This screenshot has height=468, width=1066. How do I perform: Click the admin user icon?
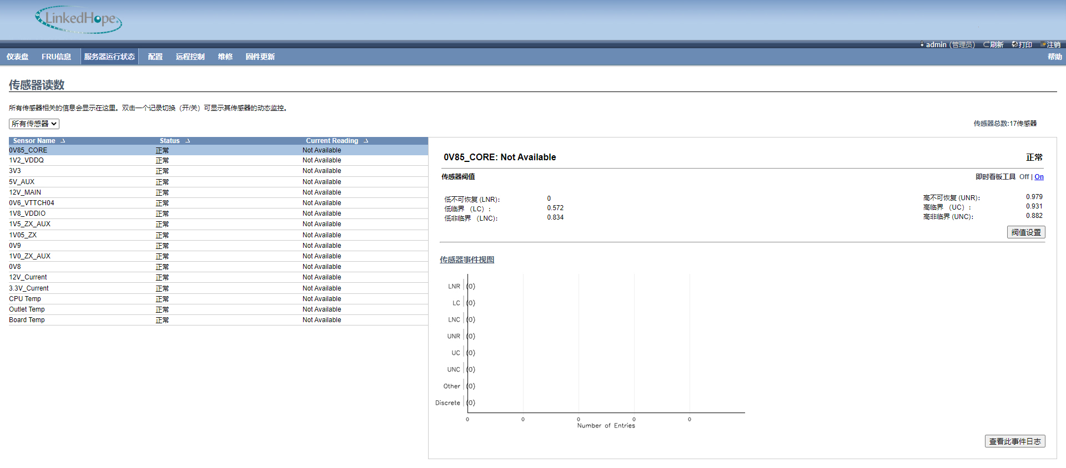[x=922, y=44]
